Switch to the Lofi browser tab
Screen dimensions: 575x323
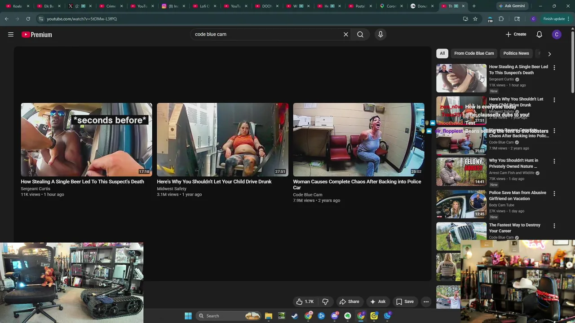[x=204, y=6]
